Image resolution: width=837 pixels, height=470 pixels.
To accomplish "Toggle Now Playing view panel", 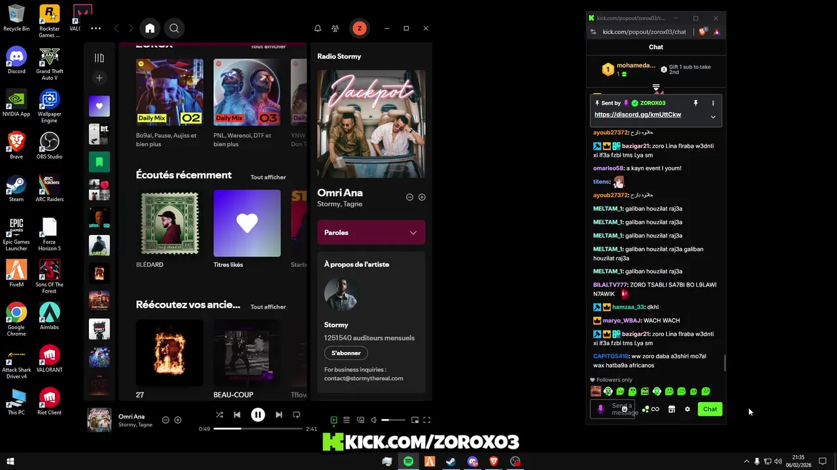I will (333, 420).
